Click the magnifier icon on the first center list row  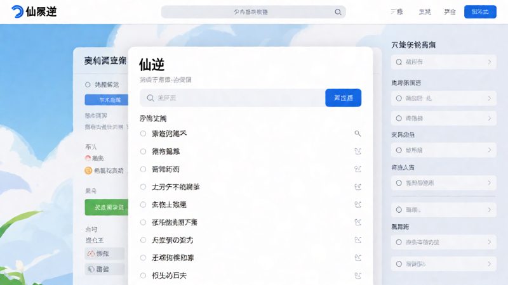358,134
